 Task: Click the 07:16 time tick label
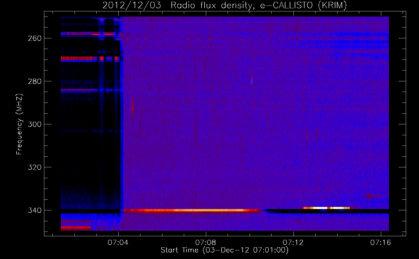(x=381, y=243)
